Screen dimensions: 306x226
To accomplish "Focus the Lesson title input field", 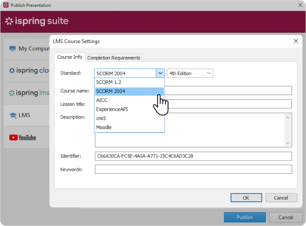I will [228, 104].
